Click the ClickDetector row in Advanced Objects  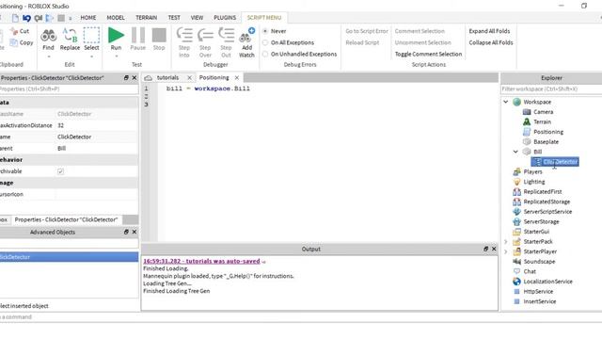click(x=69, y=257)
